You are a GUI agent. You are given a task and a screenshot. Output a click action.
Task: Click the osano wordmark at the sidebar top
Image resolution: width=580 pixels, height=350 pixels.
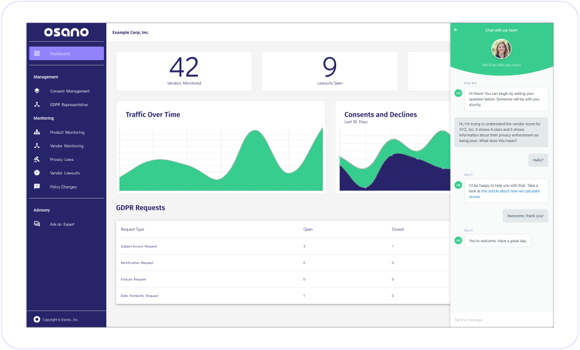coord(66,32)
